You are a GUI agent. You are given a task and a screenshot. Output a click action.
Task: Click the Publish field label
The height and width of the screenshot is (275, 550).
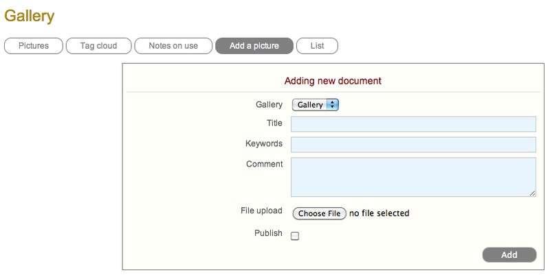[x=268, y=233]
